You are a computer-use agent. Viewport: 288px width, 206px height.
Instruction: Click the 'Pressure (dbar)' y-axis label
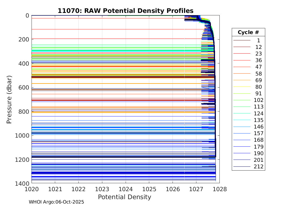pyautogui.click(x=9, y=99)
